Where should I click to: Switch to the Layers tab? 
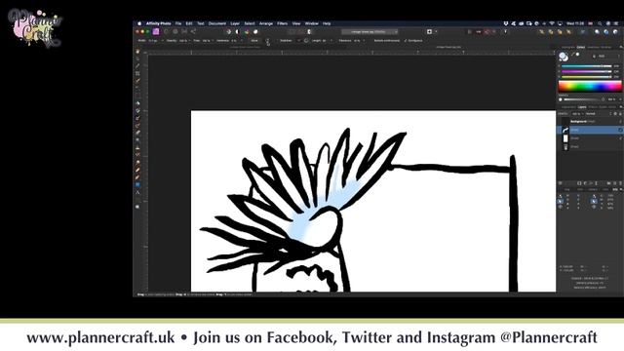click(582, 107)
